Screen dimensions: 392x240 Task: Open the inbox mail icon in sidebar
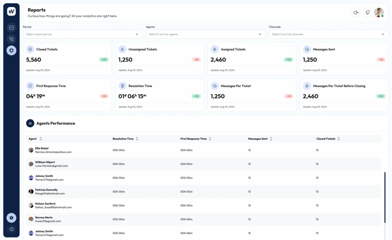tap(11, 27)
